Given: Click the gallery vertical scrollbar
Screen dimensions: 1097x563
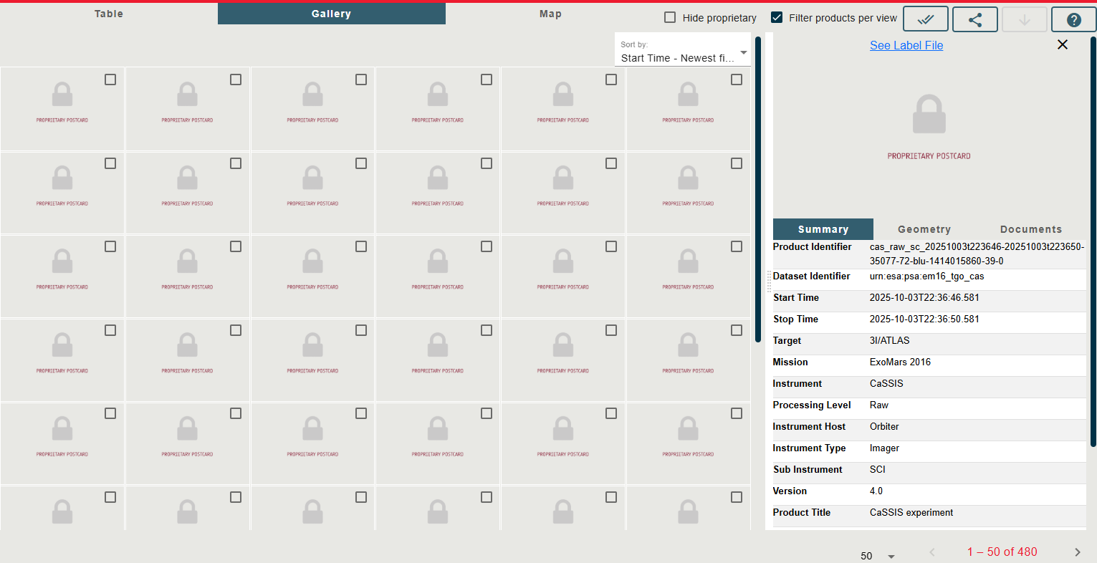Looking at the screenshot, I should click(x=758, y=189).
